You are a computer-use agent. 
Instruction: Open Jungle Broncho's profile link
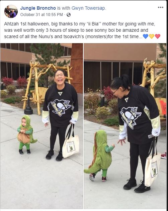pos(38,8)
